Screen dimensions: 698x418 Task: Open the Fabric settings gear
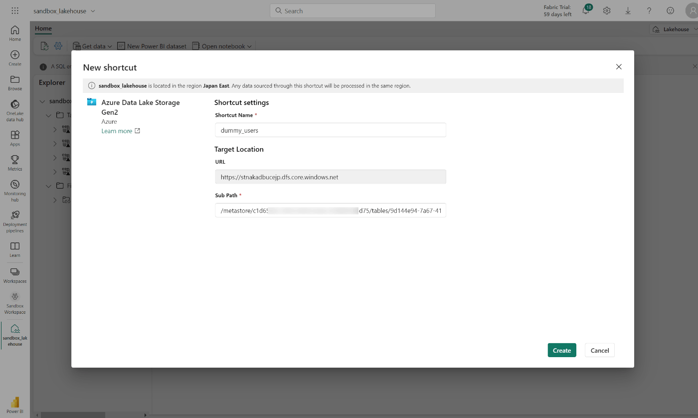click(x=607, y=10)
